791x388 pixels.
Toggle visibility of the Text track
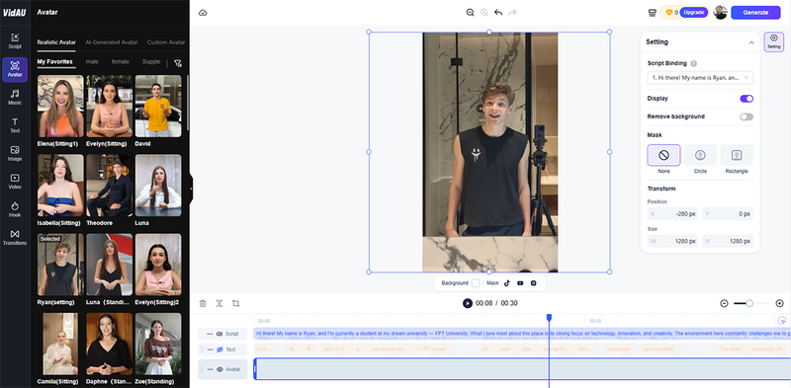point(220,349)
